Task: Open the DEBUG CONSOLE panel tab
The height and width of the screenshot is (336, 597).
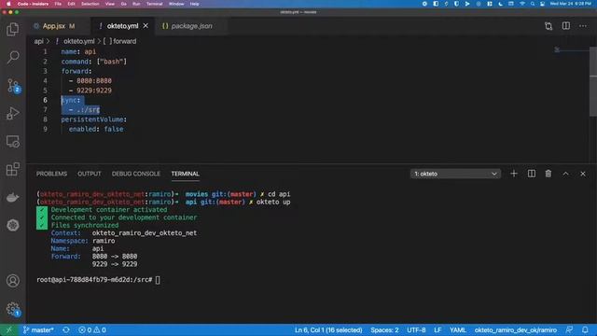Action: coord(136,174)
